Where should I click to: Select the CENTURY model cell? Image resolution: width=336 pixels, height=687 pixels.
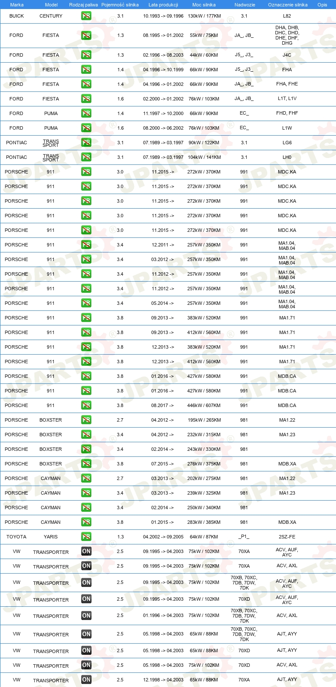pyautogui.click(x=51, y=16)
